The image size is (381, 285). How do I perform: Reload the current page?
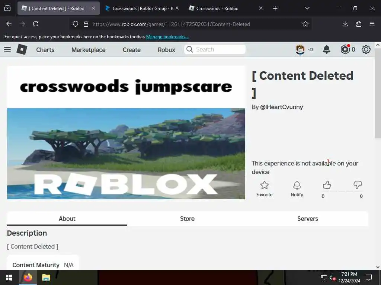(36, 24)
